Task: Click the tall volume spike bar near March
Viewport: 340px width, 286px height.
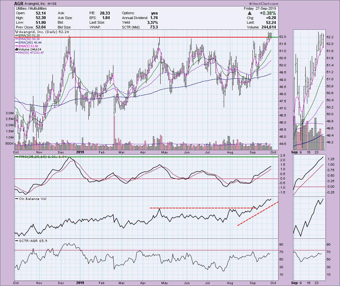Action: coord(114,129)
